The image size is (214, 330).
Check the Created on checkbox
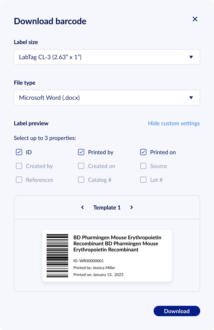pyautogui.click(x=81, y=166)
